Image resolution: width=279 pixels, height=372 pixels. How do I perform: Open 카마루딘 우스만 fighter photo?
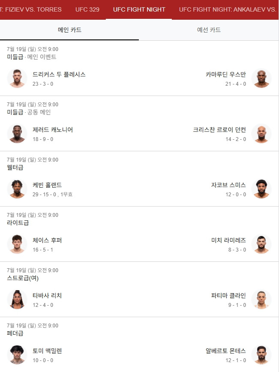[261, 78]
